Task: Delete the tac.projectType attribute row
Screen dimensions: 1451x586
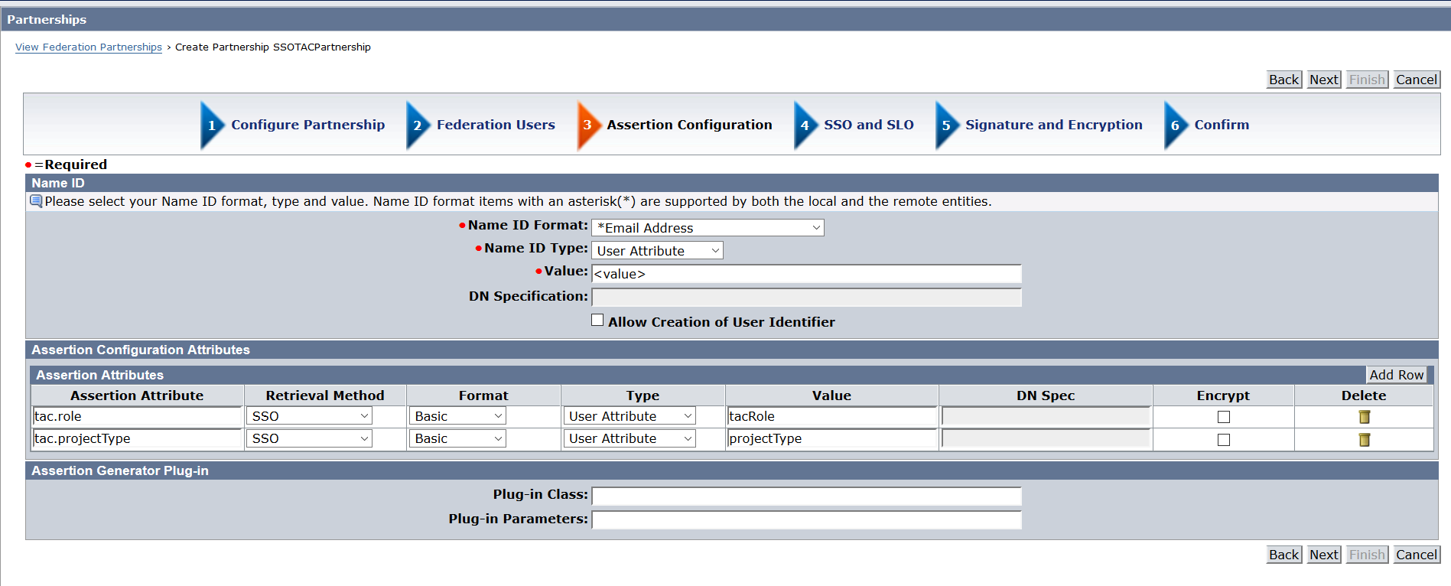Action: (1364, 440)
